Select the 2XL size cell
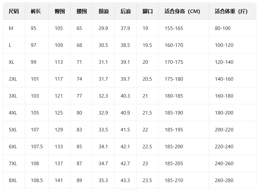Image resolution: width=259 pixels, height=191 pixels. [x=13, y=79]
